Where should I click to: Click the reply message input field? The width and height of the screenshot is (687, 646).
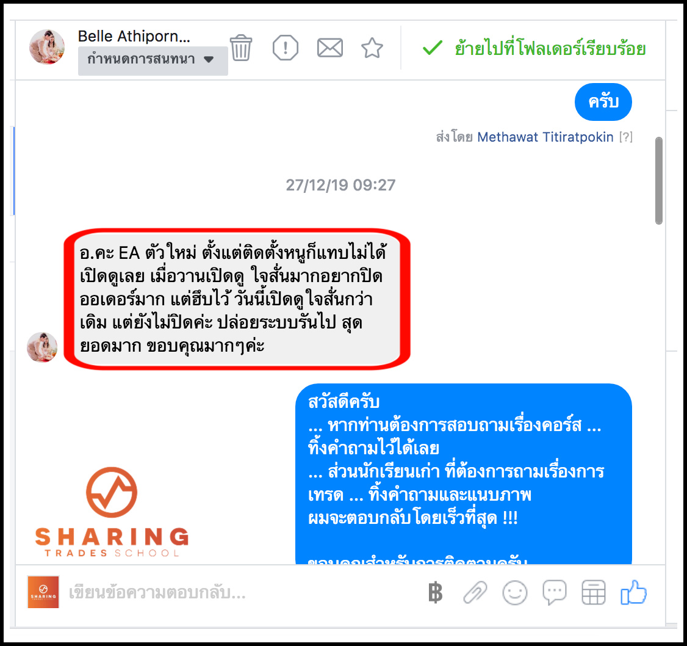[x=241, y=592]
